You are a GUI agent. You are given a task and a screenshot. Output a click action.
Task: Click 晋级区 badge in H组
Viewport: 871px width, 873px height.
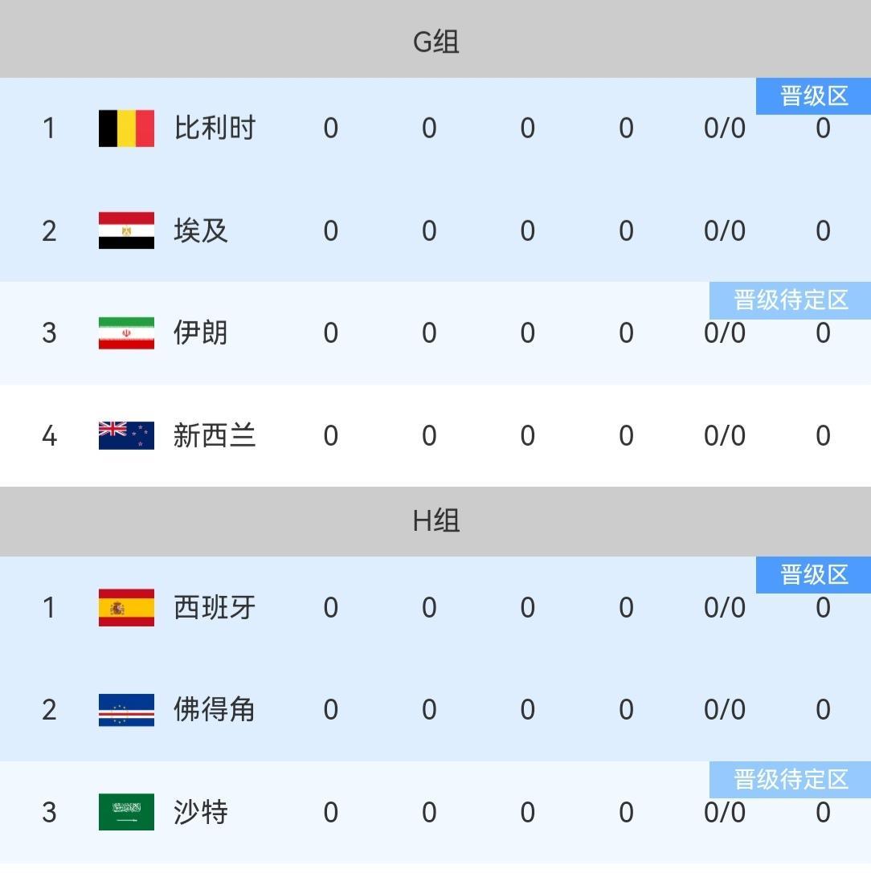click(x=813, y=575)
